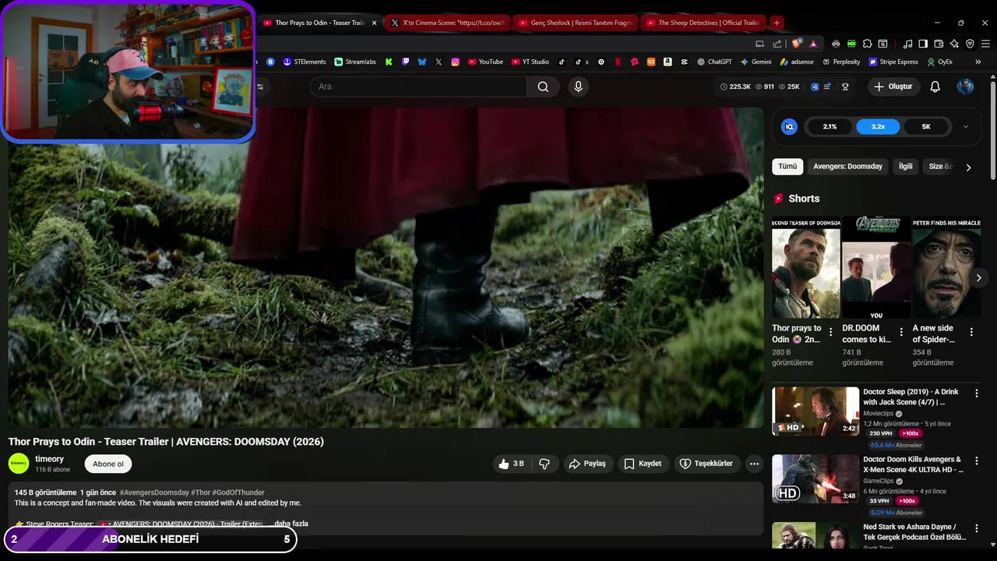Screen dimensions: 997x561
Task: Switch to Genç Sherlock trailer tab
Action: tap(574, 23)
